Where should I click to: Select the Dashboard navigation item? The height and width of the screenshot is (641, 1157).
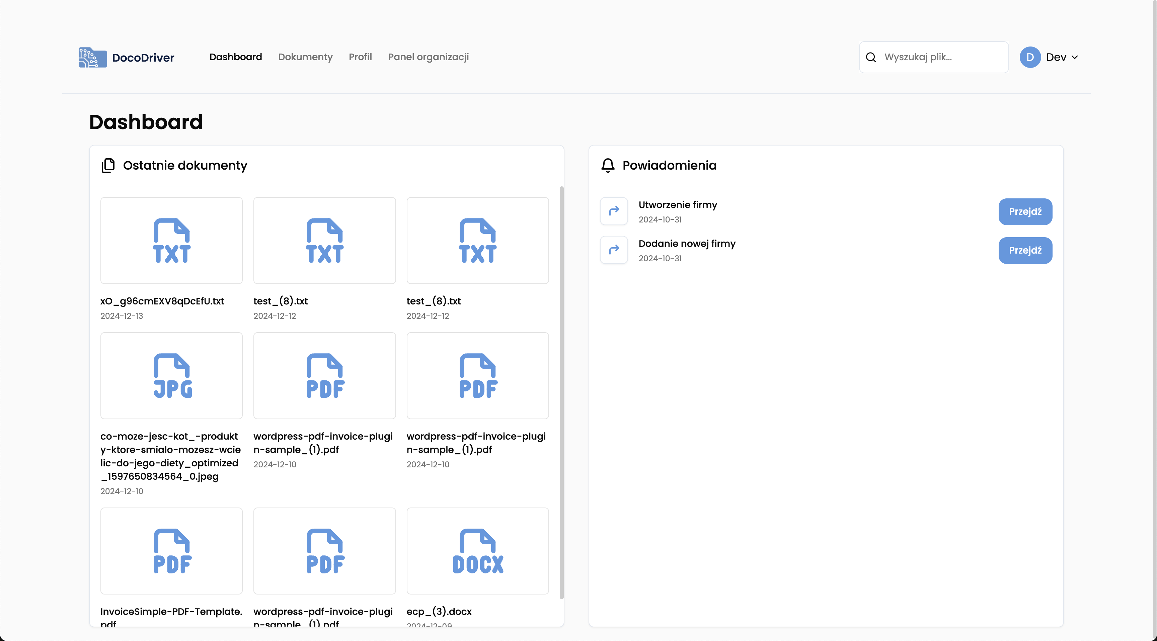(235, 57)
